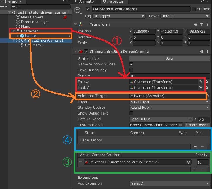Toggle the Game Window Guides checkbox

(x=131, y=64)
